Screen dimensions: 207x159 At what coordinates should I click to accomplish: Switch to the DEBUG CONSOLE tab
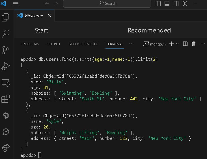coord(83,44)
